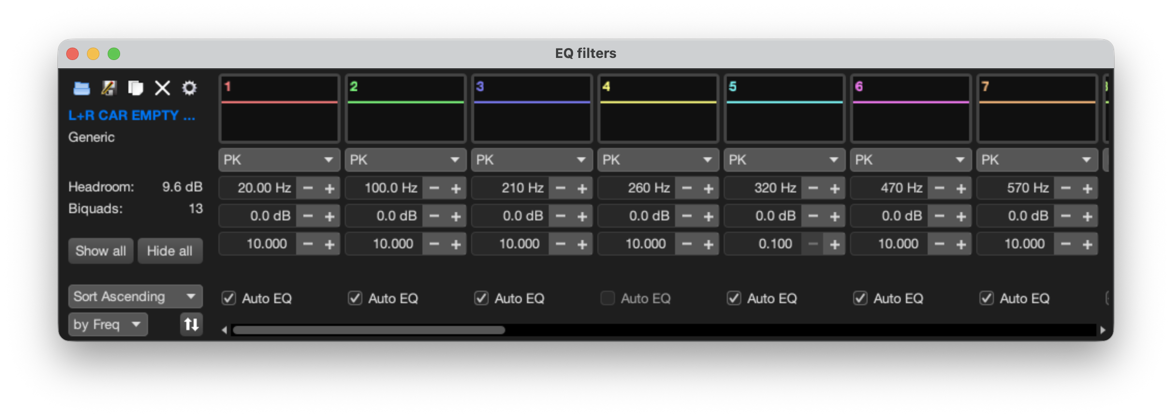1172x418 pixels.
Task: Toggle Auto EQ for filter 5
Action: (734, 298)
